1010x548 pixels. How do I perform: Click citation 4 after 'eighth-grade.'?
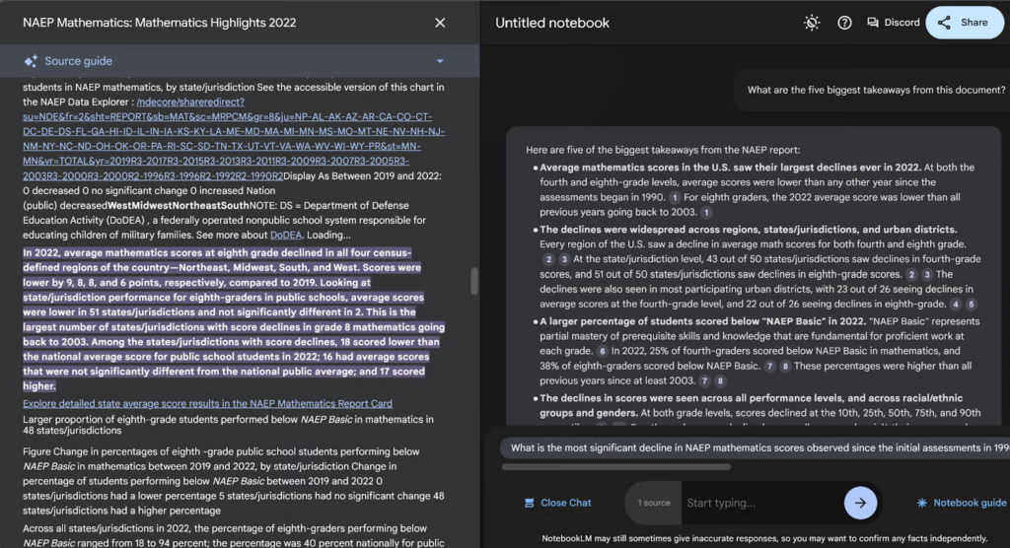point(956,304)
